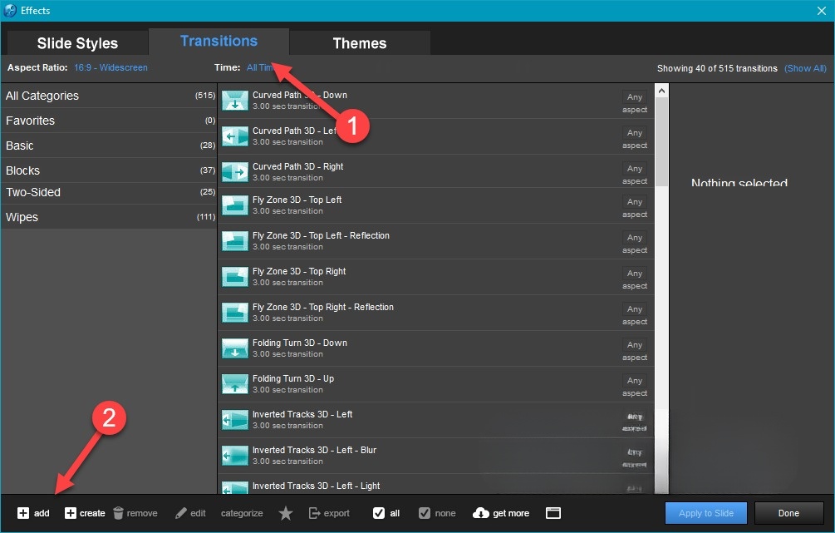Select the Folding Turn 3D - Down thumbnail
Viewport: 835px width, 533px height.
click(235, 349)
